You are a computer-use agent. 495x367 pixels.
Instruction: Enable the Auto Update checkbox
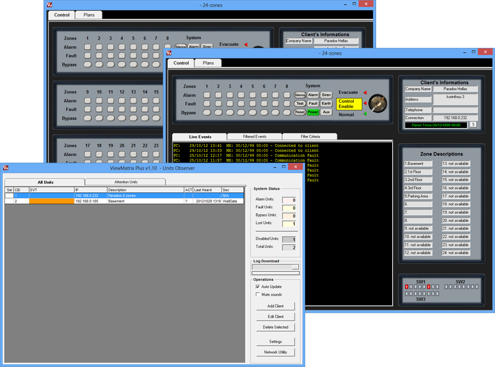point(257,286)
